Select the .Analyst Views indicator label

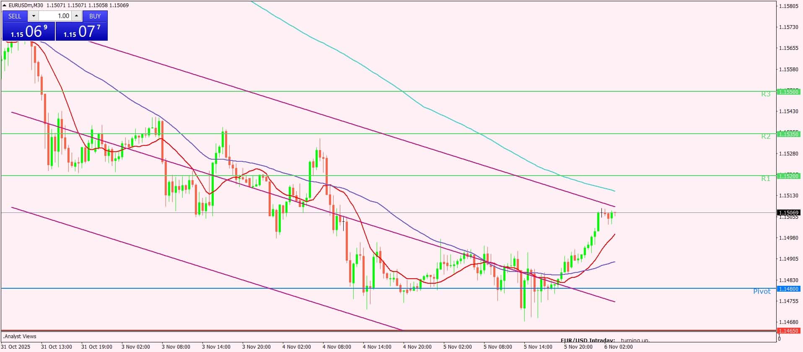tap(20, 336)
